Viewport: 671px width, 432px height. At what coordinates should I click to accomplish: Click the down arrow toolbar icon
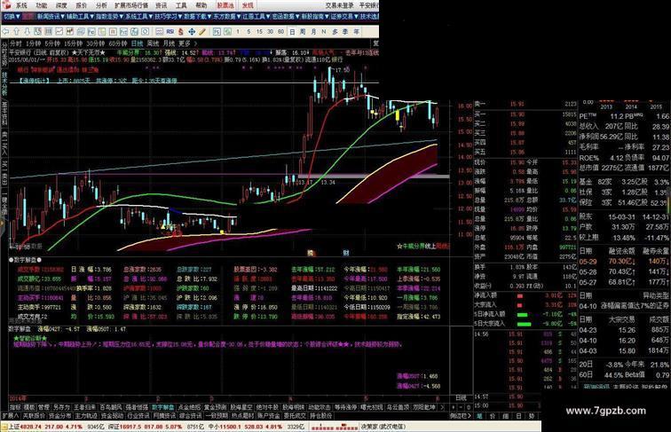click(28, 32)
